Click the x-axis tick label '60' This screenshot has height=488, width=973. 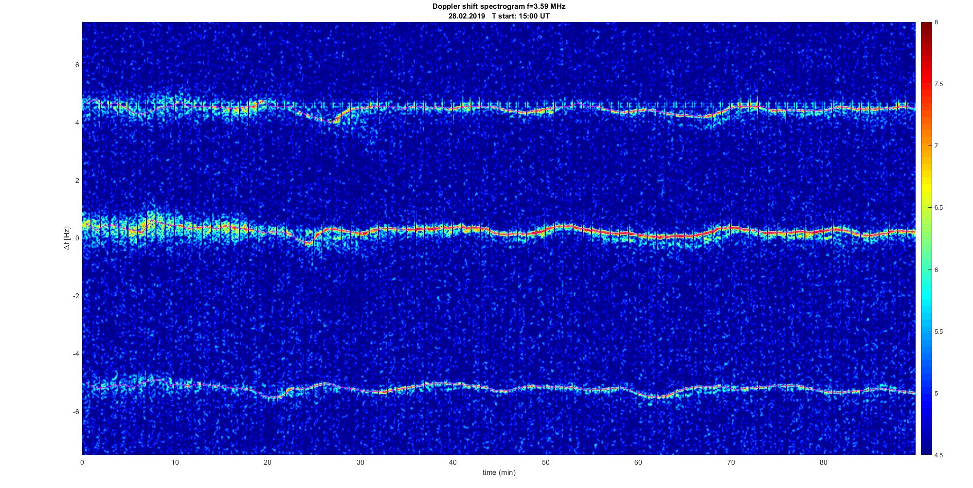click(x=638, y=463)
